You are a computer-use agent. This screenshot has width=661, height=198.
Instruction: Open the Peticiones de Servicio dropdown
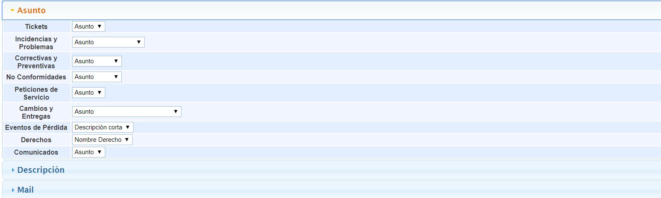click(88, 93)
